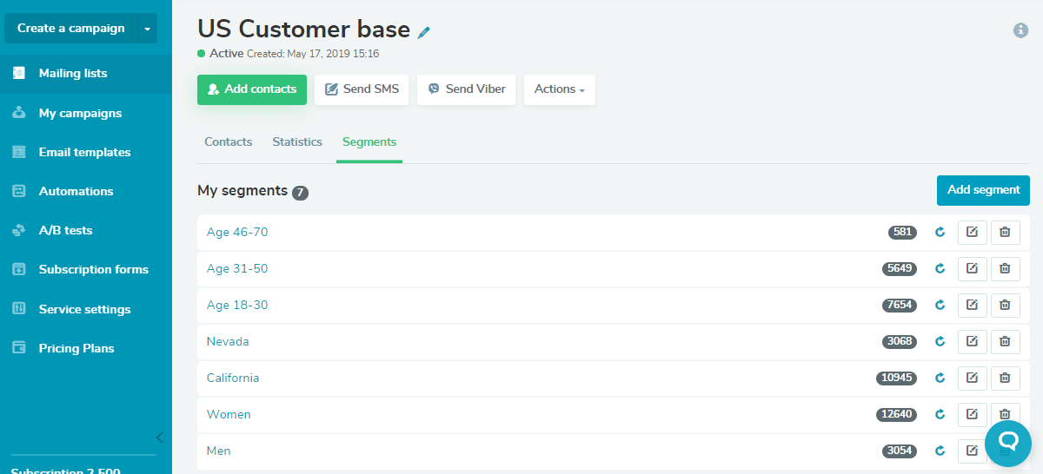Open the Men segment link
This screenshot has width=1043, height=474.
click(218, 451)
